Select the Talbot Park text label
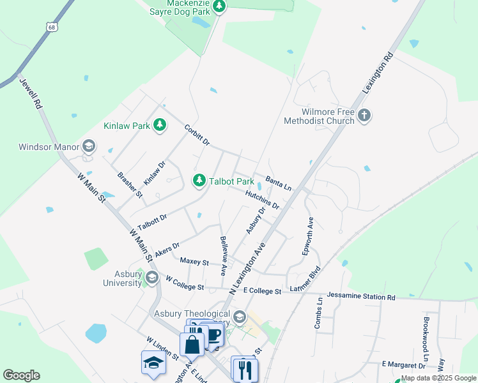The height and width of the screenshot is (383, 478). [232, 181]
